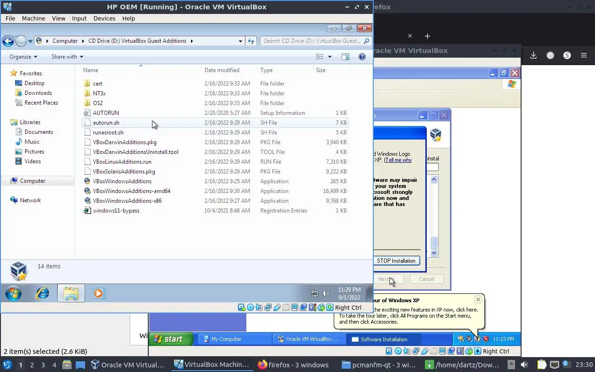
Task: Select the windows11-bypass registry file
Action: [116, 211]
